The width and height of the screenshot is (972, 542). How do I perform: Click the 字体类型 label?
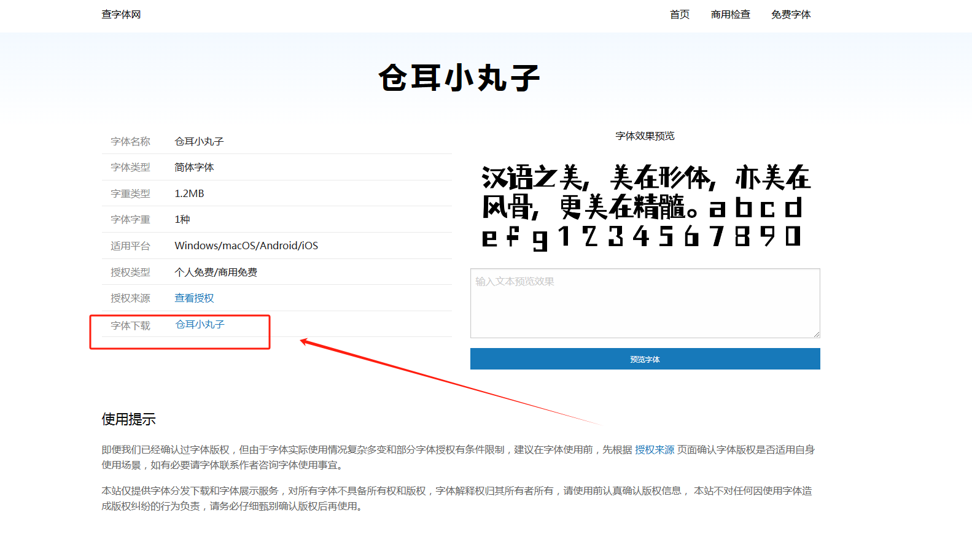[x=130, y=168]
